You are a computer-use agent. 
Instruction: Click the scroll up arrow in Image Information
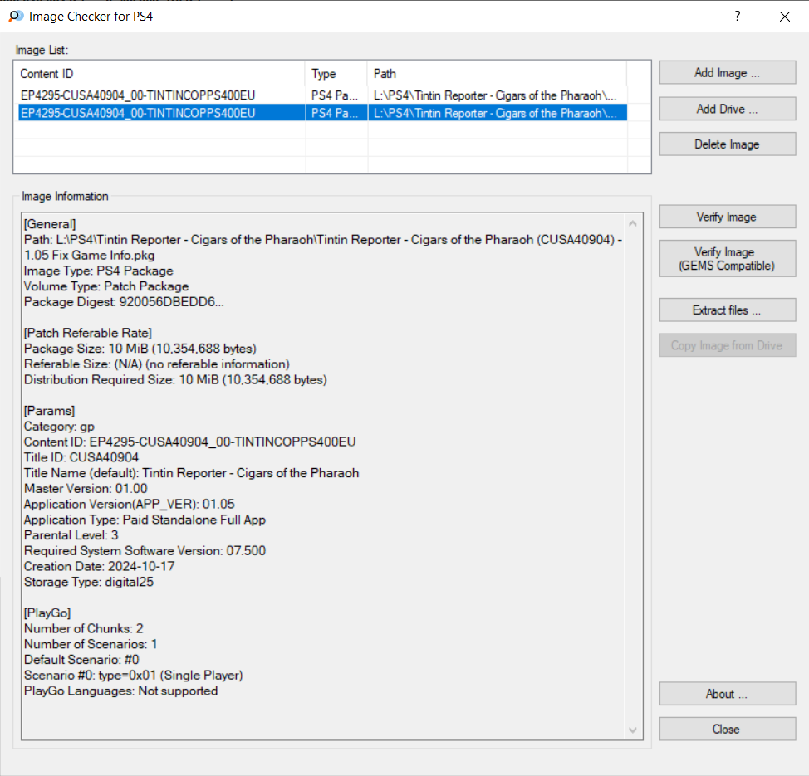[633, 223]
